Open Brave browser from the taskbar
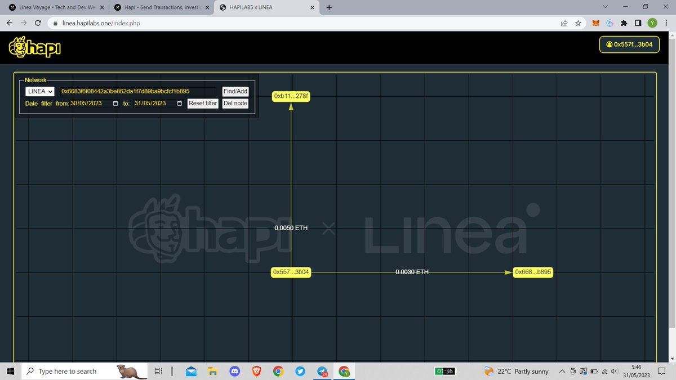 [256, 372]
